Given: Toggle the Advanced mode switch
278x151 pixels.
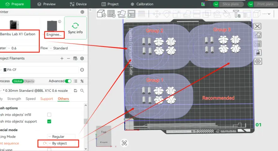Looking at the screenshot, I should click(x=68, y=81).
